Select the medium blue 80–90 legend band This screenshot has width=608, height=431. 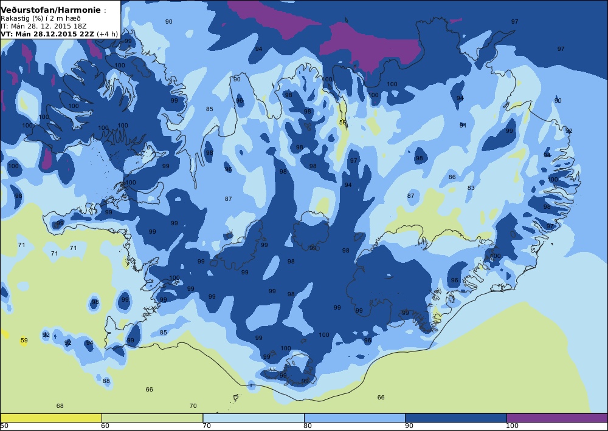point(355,418)
